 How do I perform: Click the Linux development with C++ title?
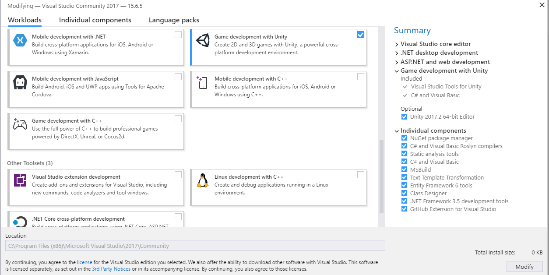click(x=249, y=177)
